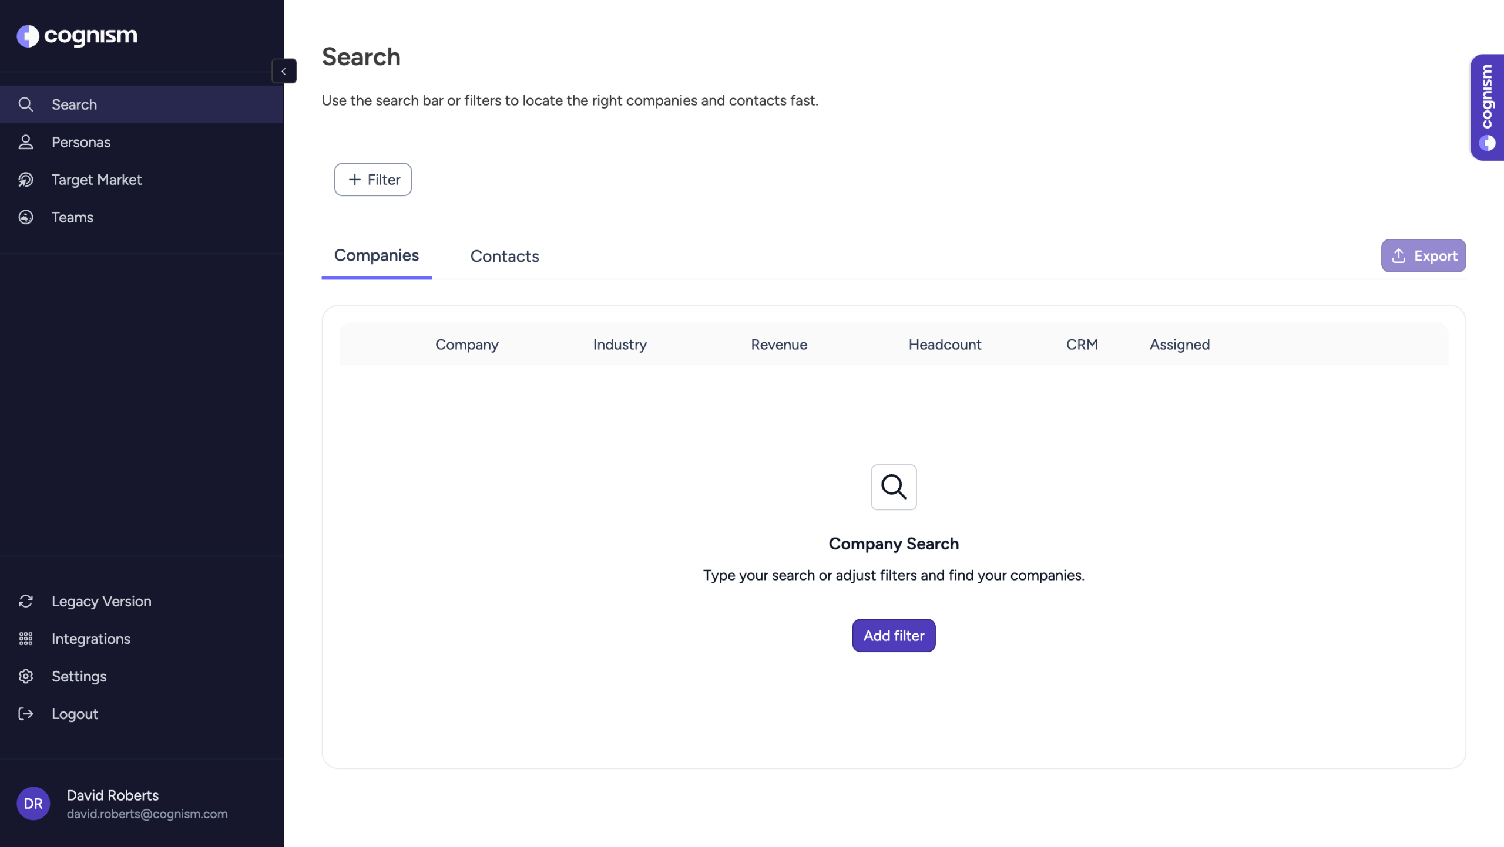
Task: Click the Cognism logo in sidebar
Action: [77, 36]
